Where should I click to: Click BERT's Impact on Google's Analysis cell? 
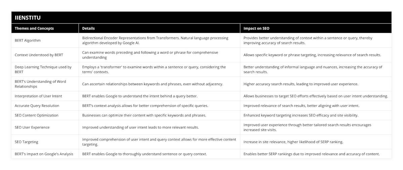[44, 154]
